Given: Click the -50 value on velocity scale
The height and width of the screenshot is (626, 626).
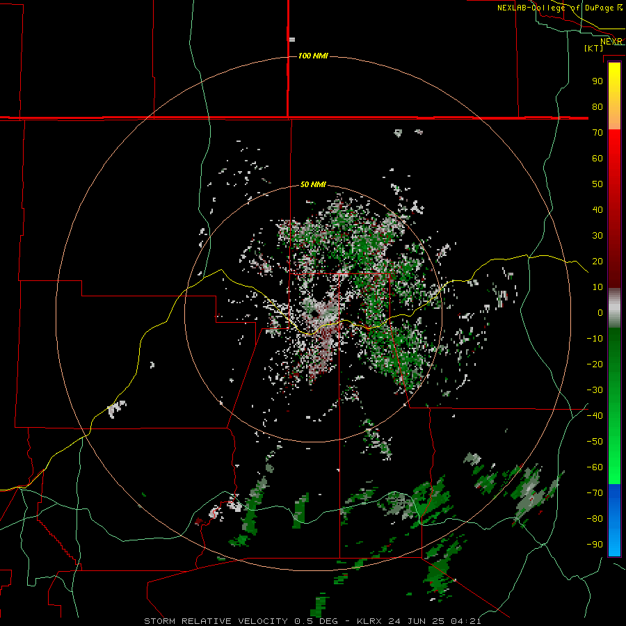Looking at the screenshot, I should point(595,442).
